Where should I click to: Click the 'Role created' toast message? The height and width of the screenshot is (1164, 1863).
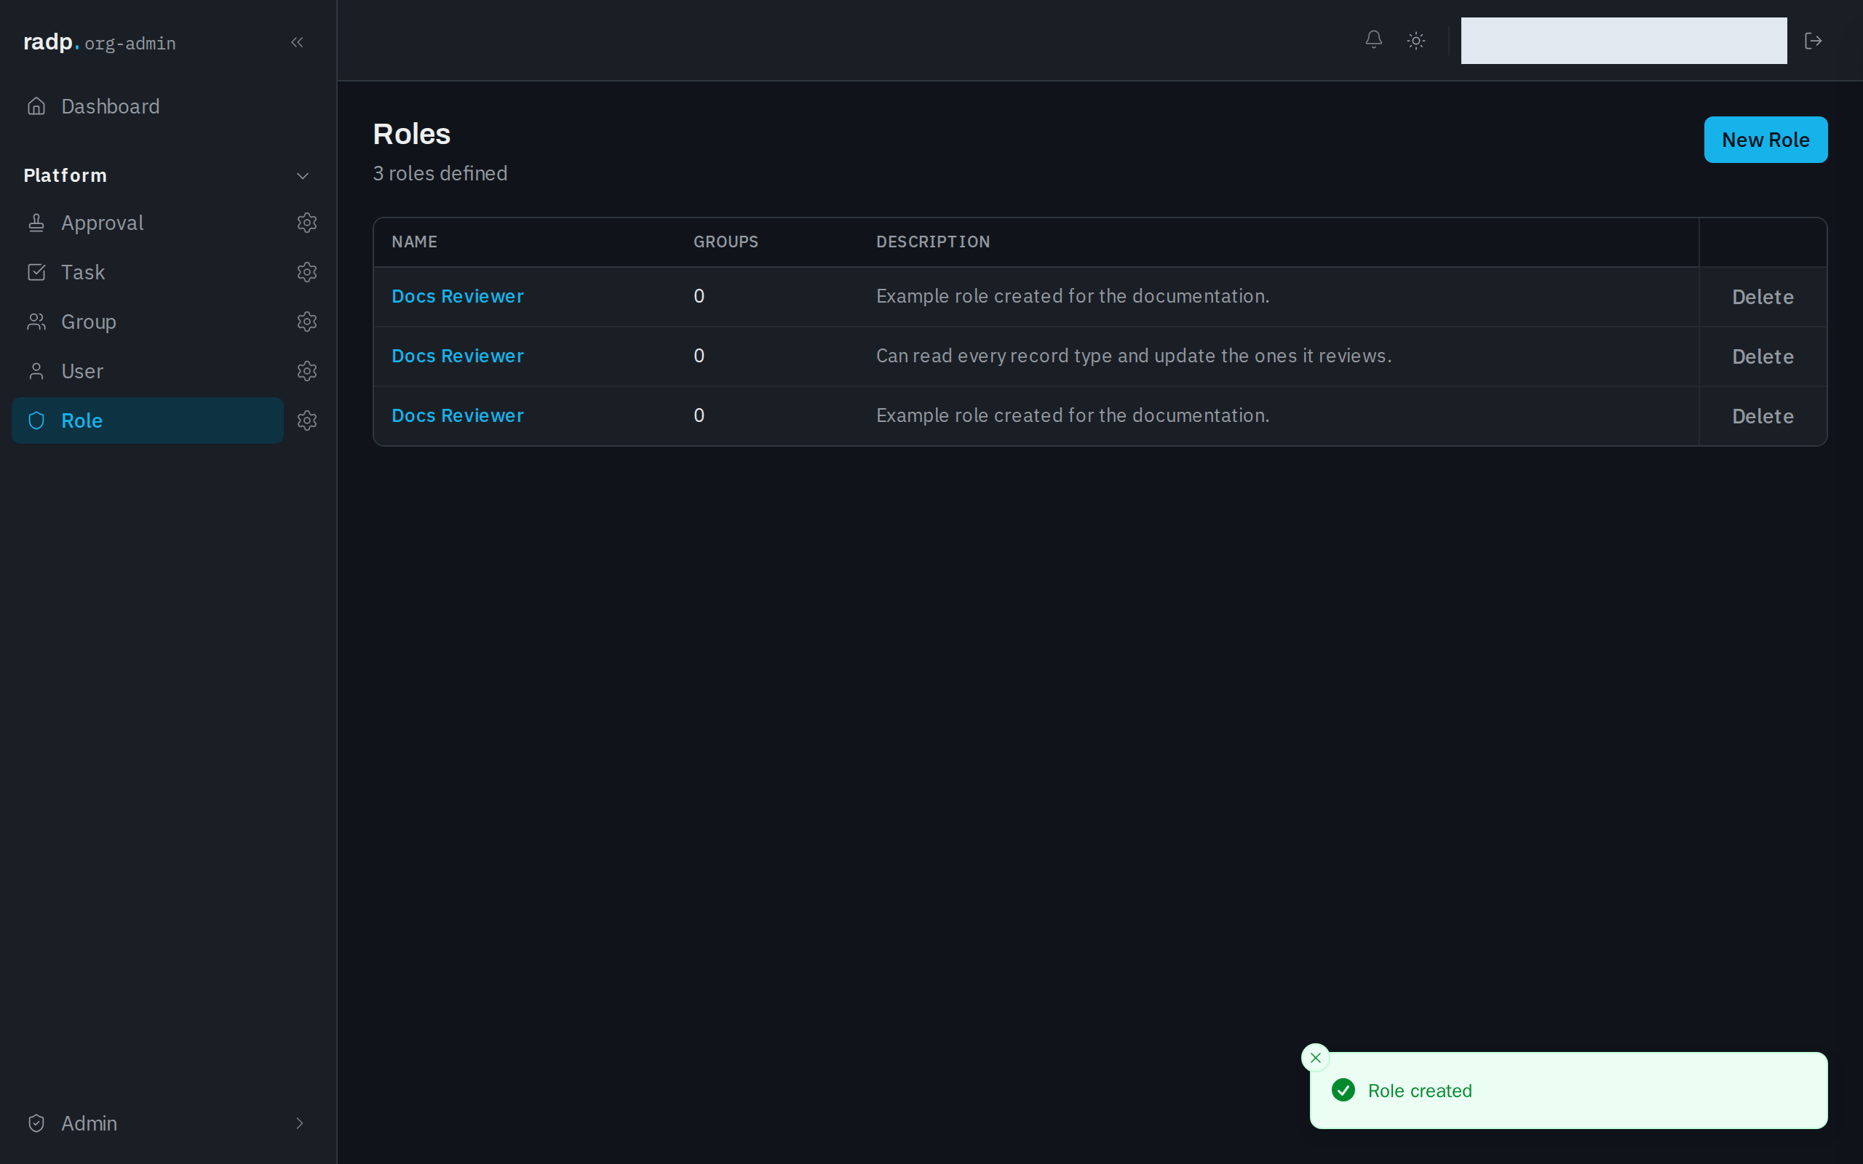coord(1420,1091)
